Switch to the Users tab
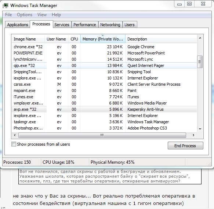Viewport: 214px width, 209px height. point(130,25)
